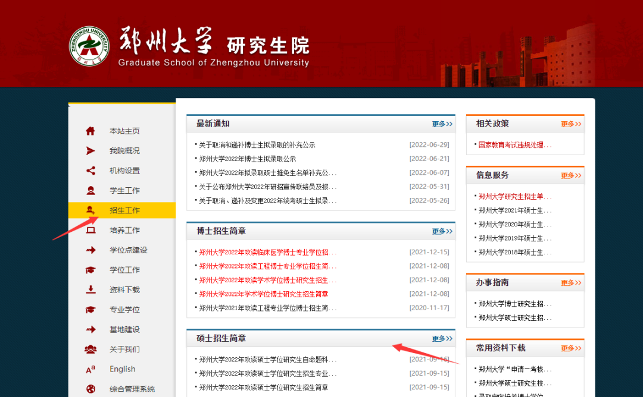
Task: Click the arrow icon beside 基地建设
Action: click(x=90, y=329)
